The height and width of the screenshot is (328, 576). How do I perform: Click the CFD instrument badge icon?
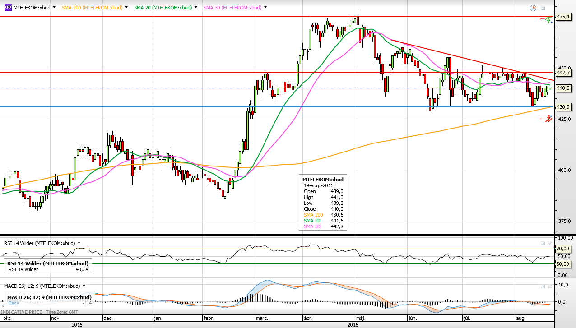pos(8,8)
